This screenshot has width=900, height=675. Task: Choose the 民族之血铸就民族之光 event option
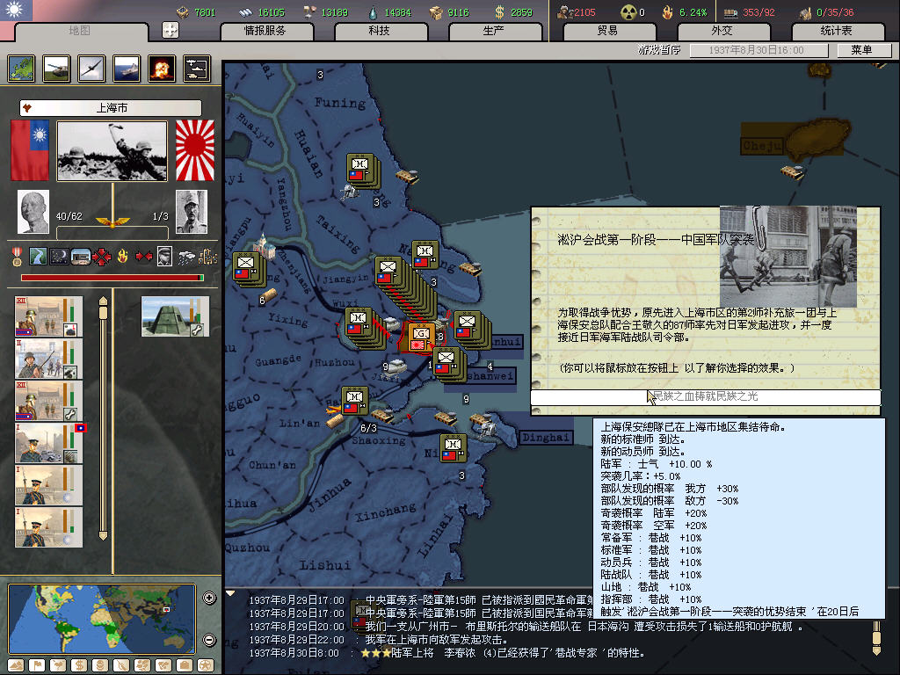pyautogui.click(x=705, y=397)
